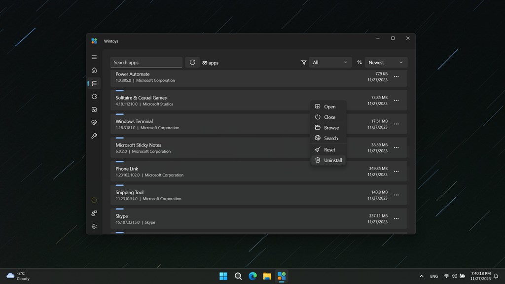This screenshot has width=505, height=284.
Task: Refresh the apps list
Action: pyautogui.click(x=192, y=62)
